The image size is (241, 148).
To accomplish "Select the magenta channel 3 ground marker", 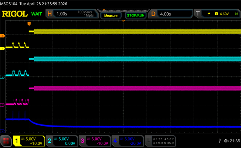I will click(3, 105).
